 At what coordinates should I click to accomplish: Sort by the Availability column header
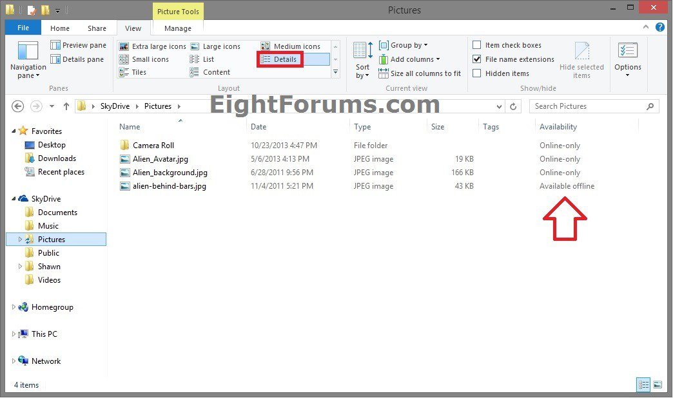pos(558,127)
